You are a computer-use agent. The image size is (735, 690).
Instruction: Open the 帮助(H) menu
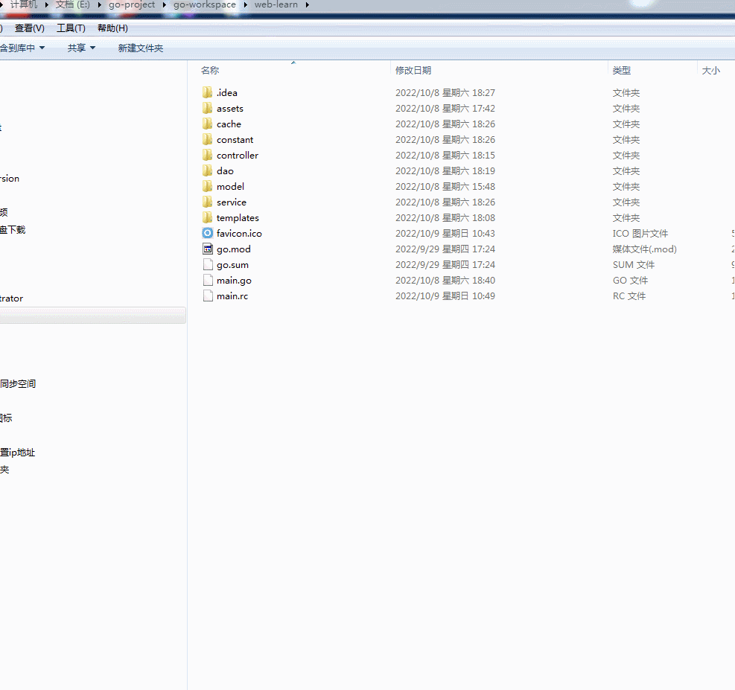pyautogui.click(x=112, y=28)
